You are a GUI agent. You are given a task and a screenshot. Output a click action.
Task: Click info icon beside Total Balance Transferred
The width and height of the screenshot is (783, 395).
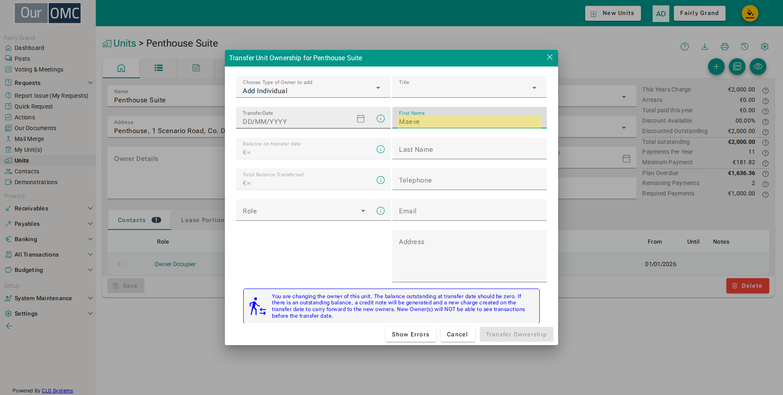[x=381, y=180]
